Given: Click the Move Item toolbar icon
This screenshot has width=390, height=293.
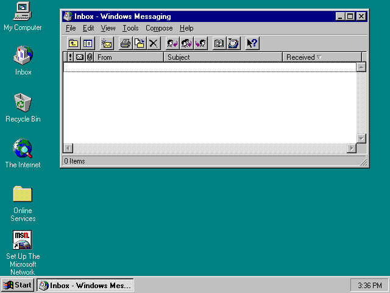Looking at the screenshot, I should click(140, 43).
